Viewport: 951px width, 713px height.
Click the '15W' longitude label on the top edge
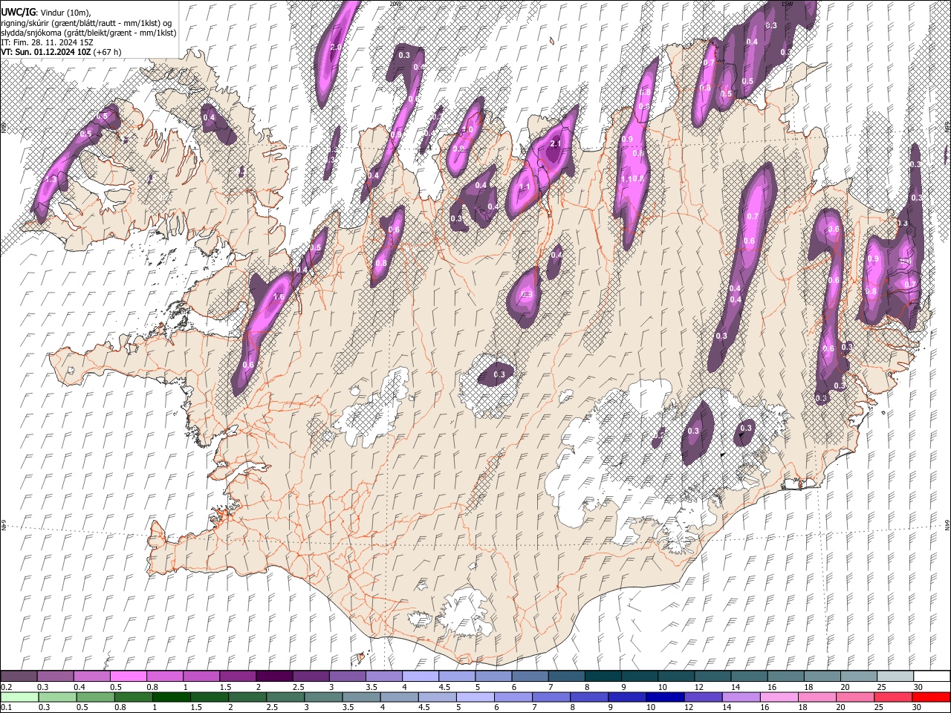click(x=788, y=4)
